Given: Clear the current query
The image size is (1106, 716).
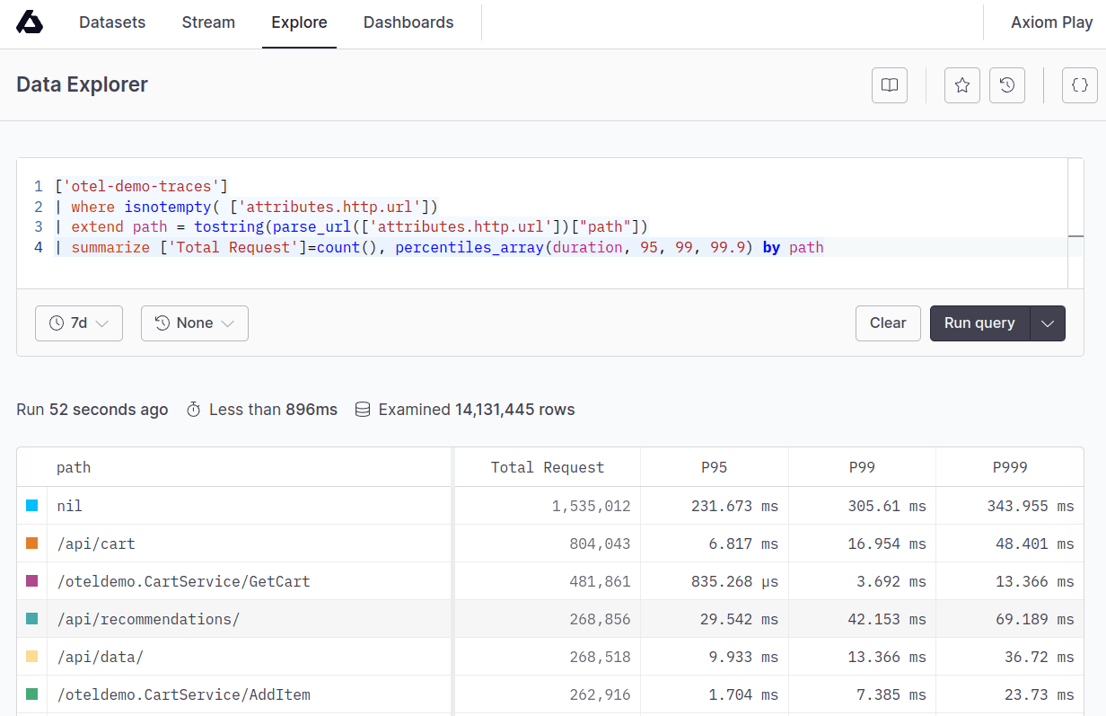Looking at the screenshot, I should click(888, 323).
